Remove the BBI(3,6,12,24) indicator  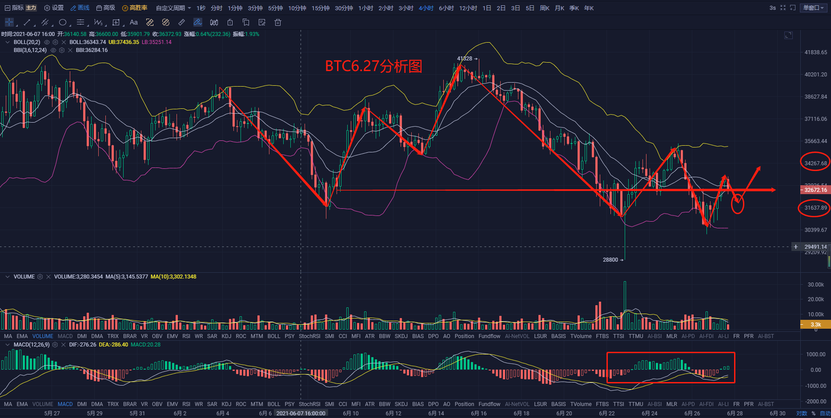[70, 50]
